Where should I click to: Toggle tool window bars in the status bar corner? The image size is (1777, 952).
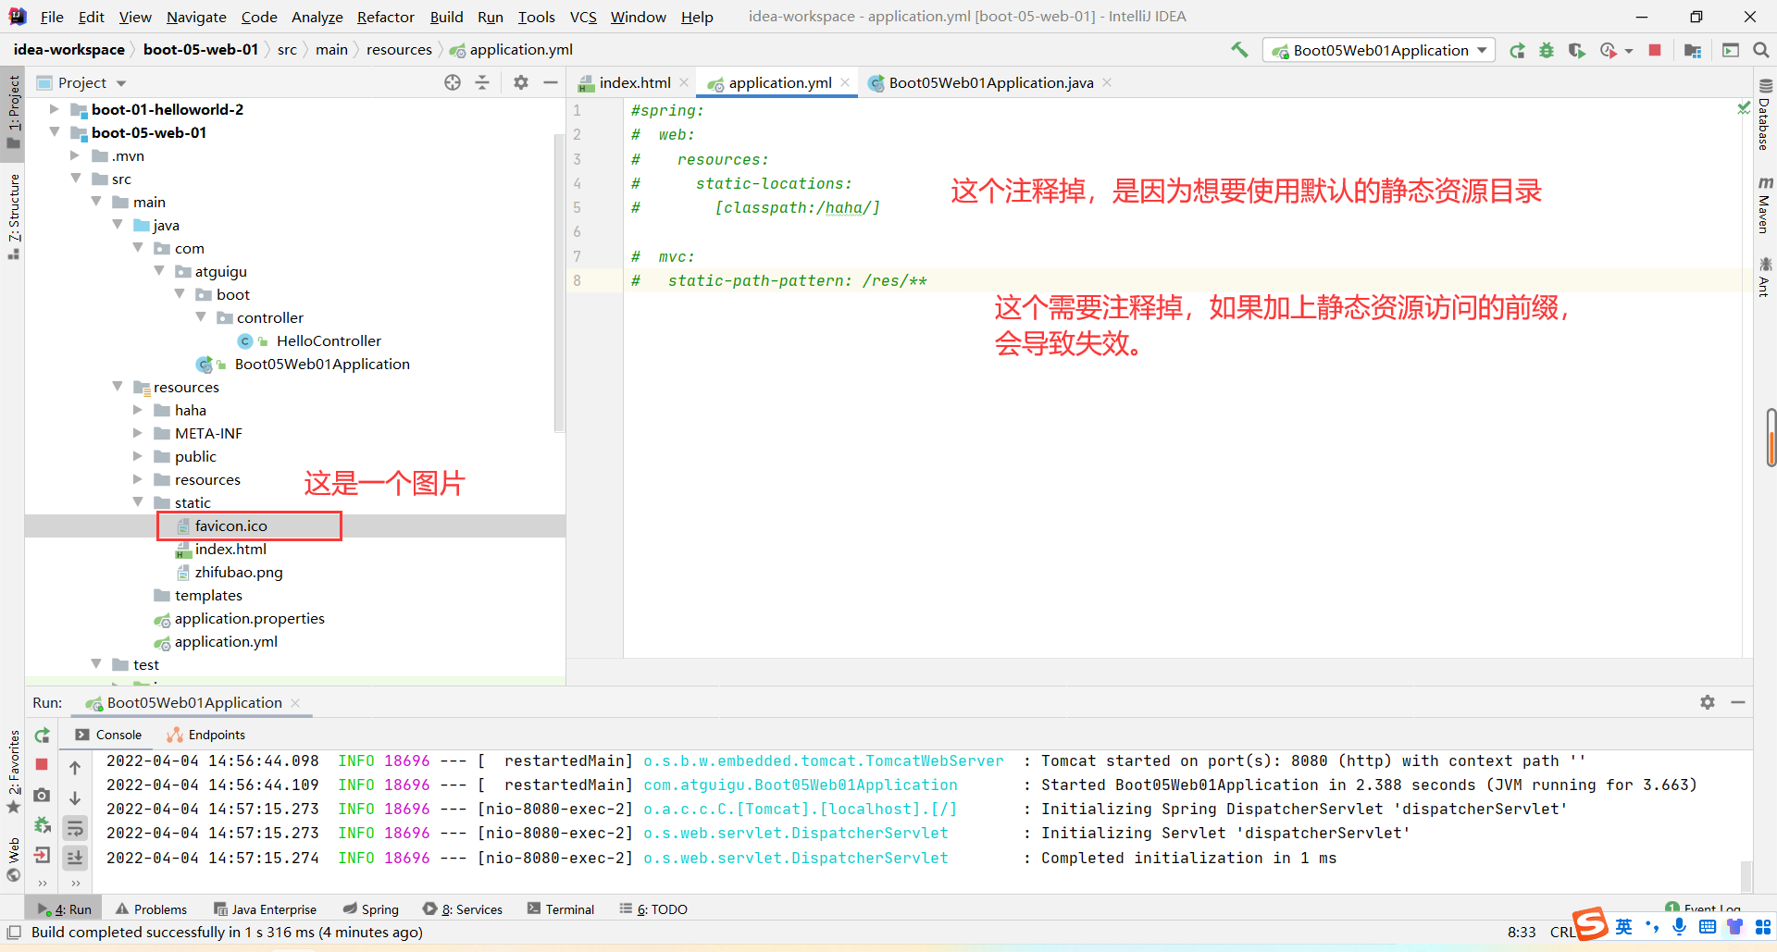click(14, 932)
